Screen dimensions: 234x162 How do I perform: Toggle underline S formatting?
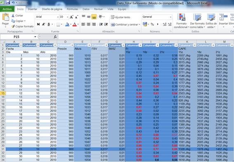(x=49, y=24)
